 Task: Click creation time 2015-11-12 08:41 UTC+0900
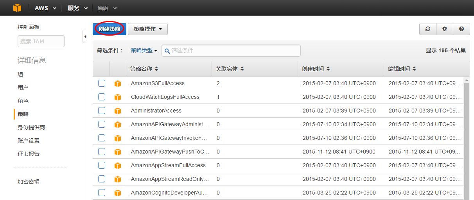coord(339,152)
